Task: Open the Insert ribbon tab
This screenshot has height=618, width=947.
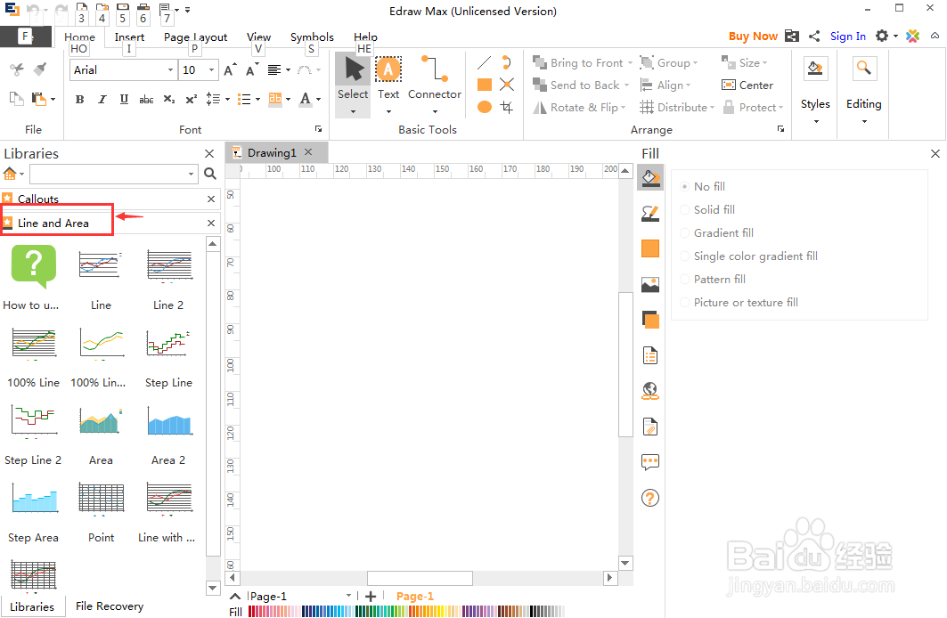Action: 129,37
